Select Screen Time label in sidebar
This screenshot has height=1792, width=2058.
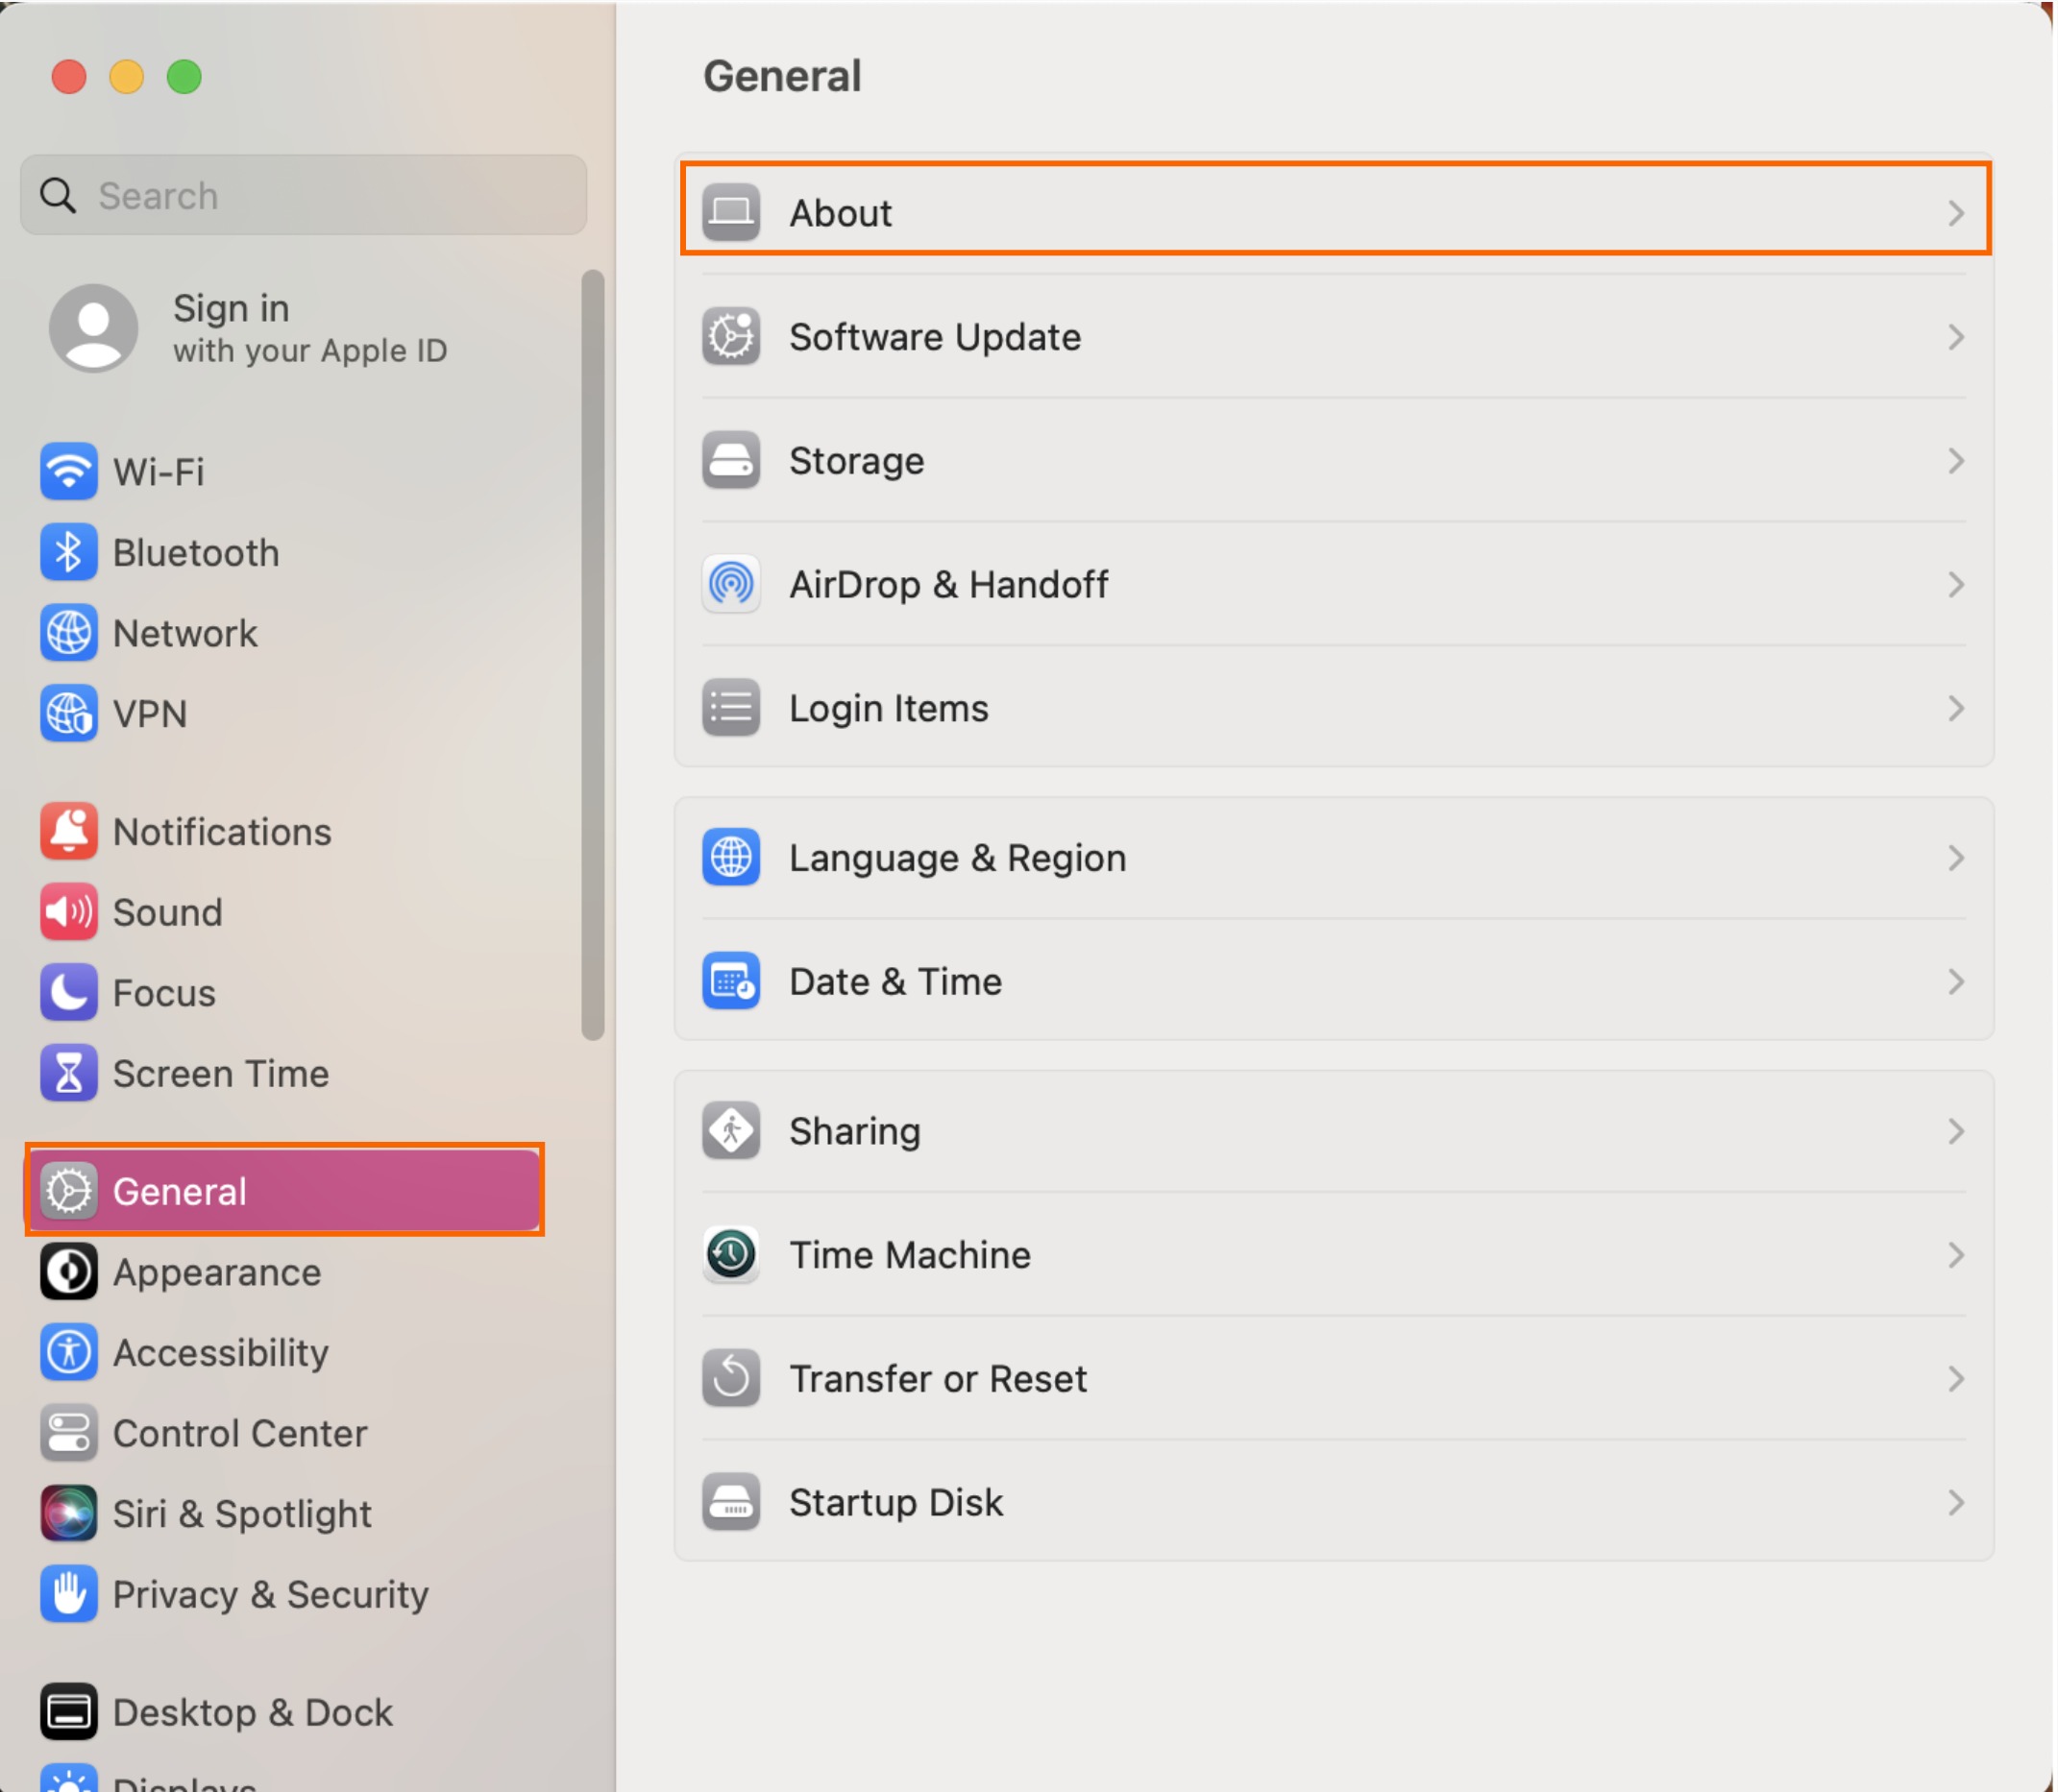221,1074
